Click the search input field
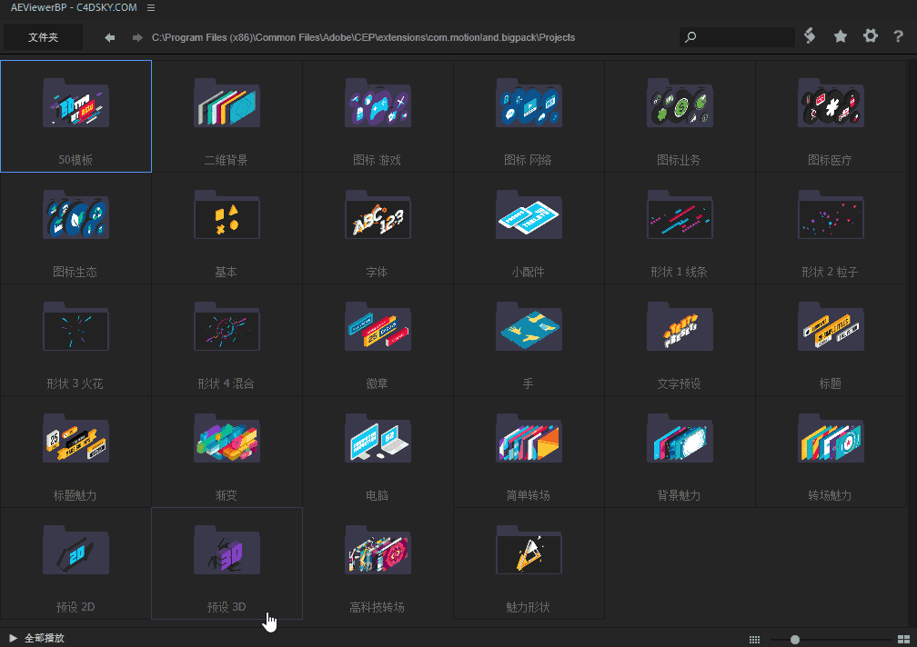917x647 pixels. pos(737,37)
